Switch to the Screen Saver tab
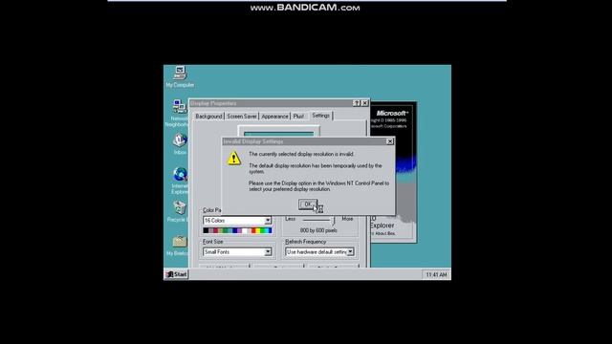The width and height of the screenshot is (612, 344). (242, 117)
